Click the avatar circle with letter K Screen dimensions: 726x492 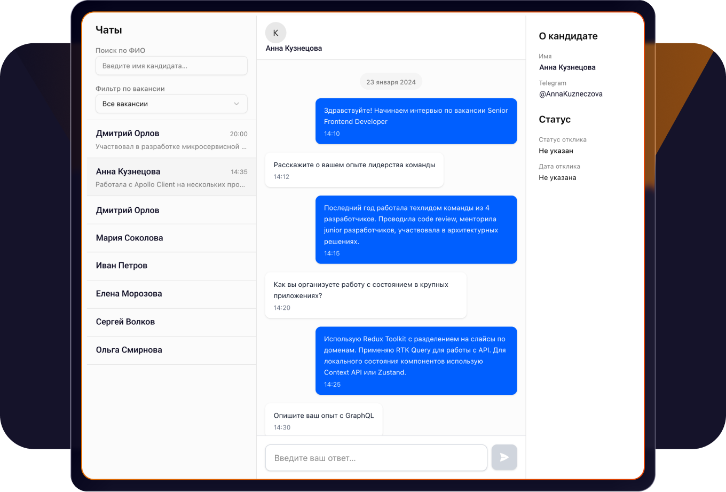pyautogui.click(x=275, y=33)
